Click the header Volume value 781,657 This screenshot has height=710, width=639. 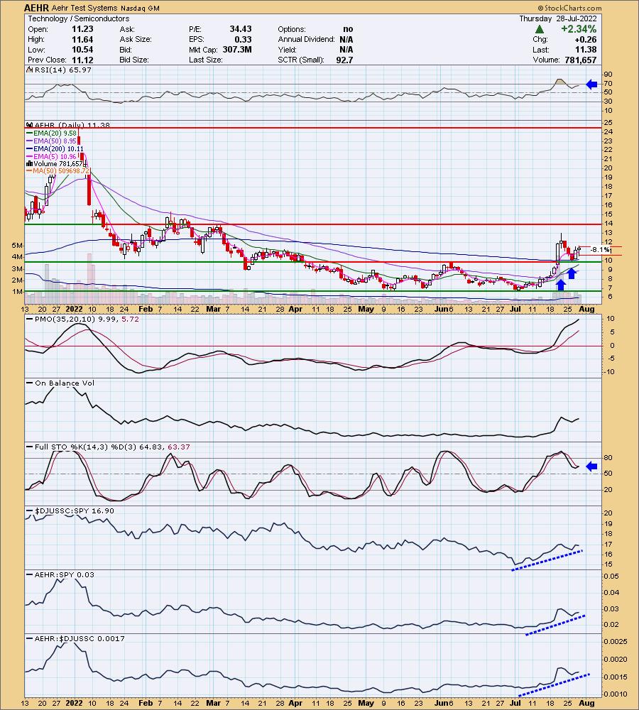tap(581, 60)
